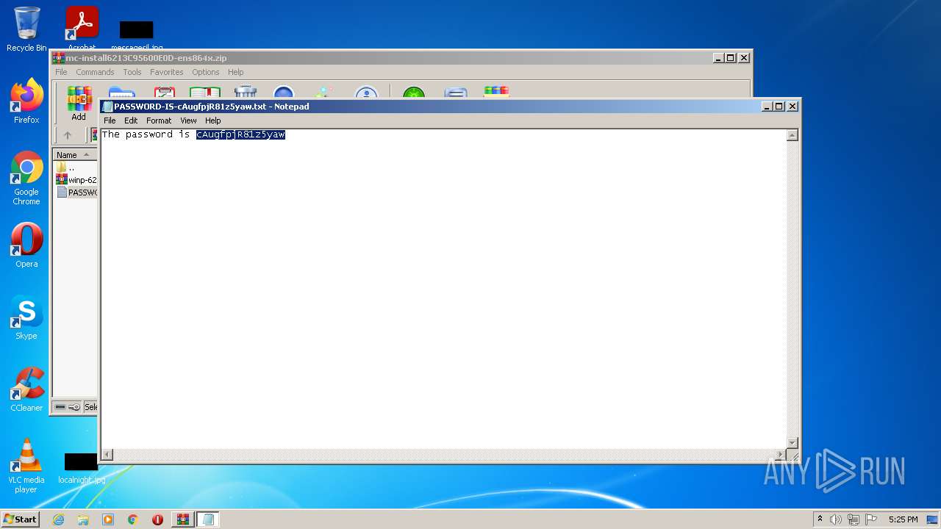Go up one folder level in WinRAR
Screen dimensions: 941x529
[68, 135]
